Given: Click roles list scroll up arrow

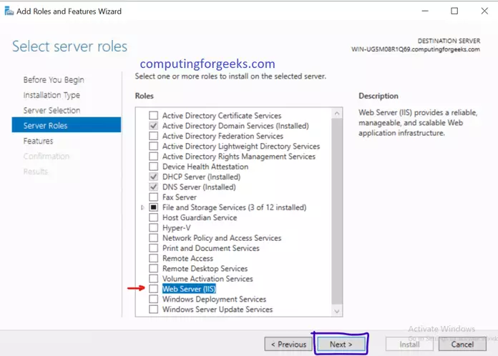Looking at the screenshot, I should 337,113.
